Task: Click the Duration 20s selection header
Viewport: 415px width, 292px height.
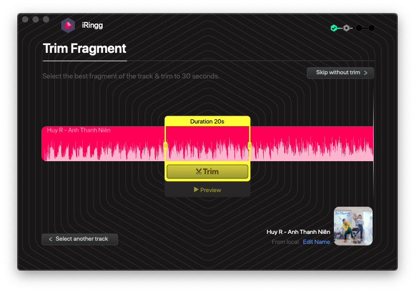Action: (207, 121)
